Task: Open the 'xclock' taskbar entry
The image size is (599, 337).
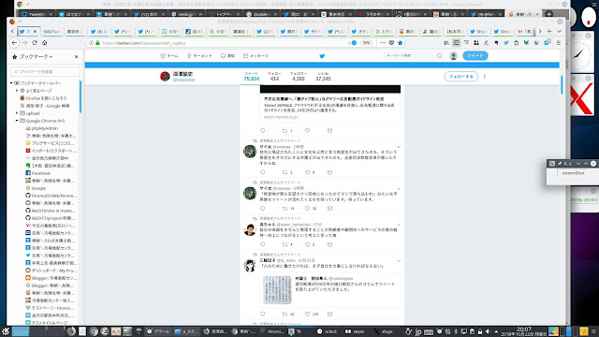Action: point(328,331)
